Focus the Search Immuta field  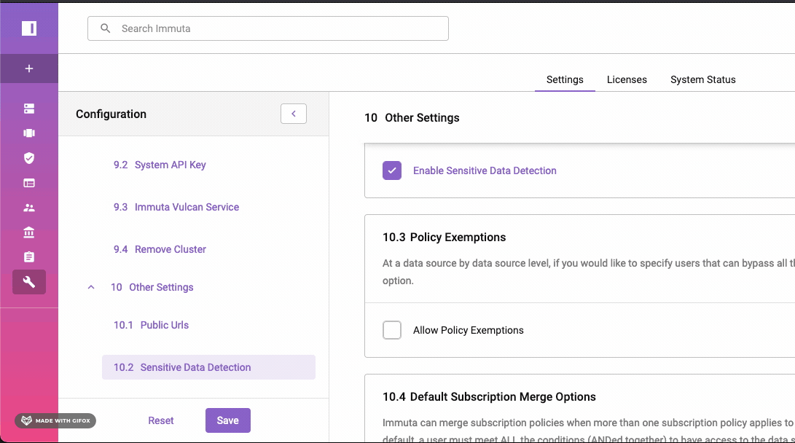click(x=267, y=28)
